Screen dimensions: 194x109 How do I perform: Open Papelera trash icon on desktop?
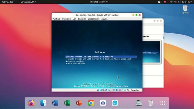click(x=185, y=9)
